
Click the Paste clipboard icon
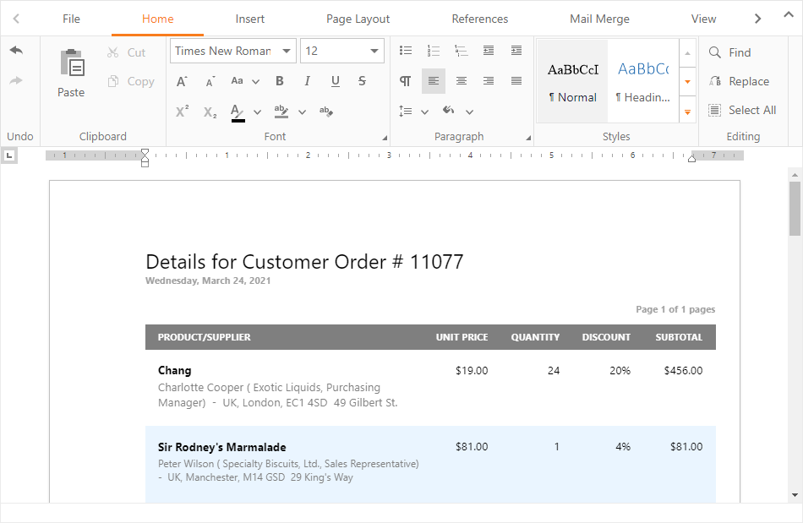(71, 65)
